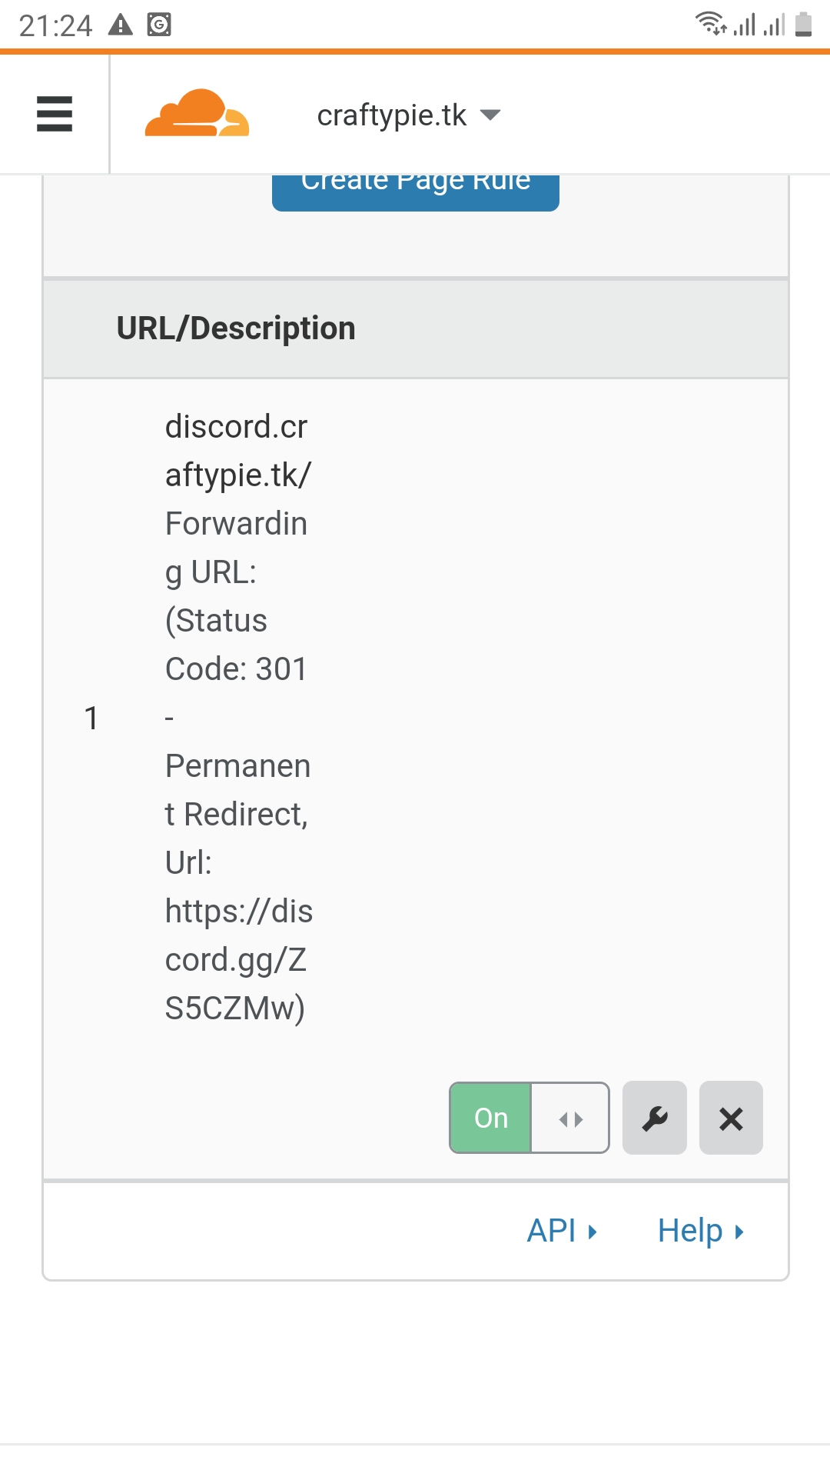
Task: Edit the page rule with the wrench icon
Action: (x=653, y=1118)
